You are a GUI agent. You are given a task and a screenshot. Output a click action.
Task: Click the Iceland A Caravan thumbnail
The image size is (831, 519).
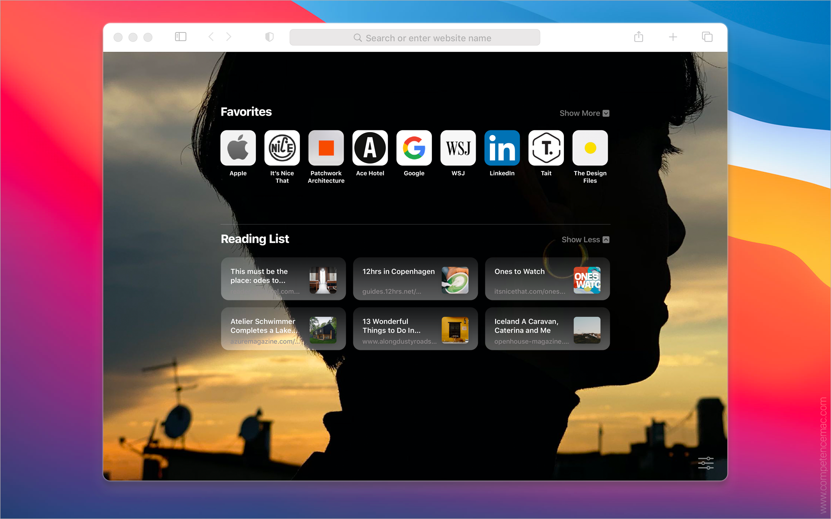587,330
